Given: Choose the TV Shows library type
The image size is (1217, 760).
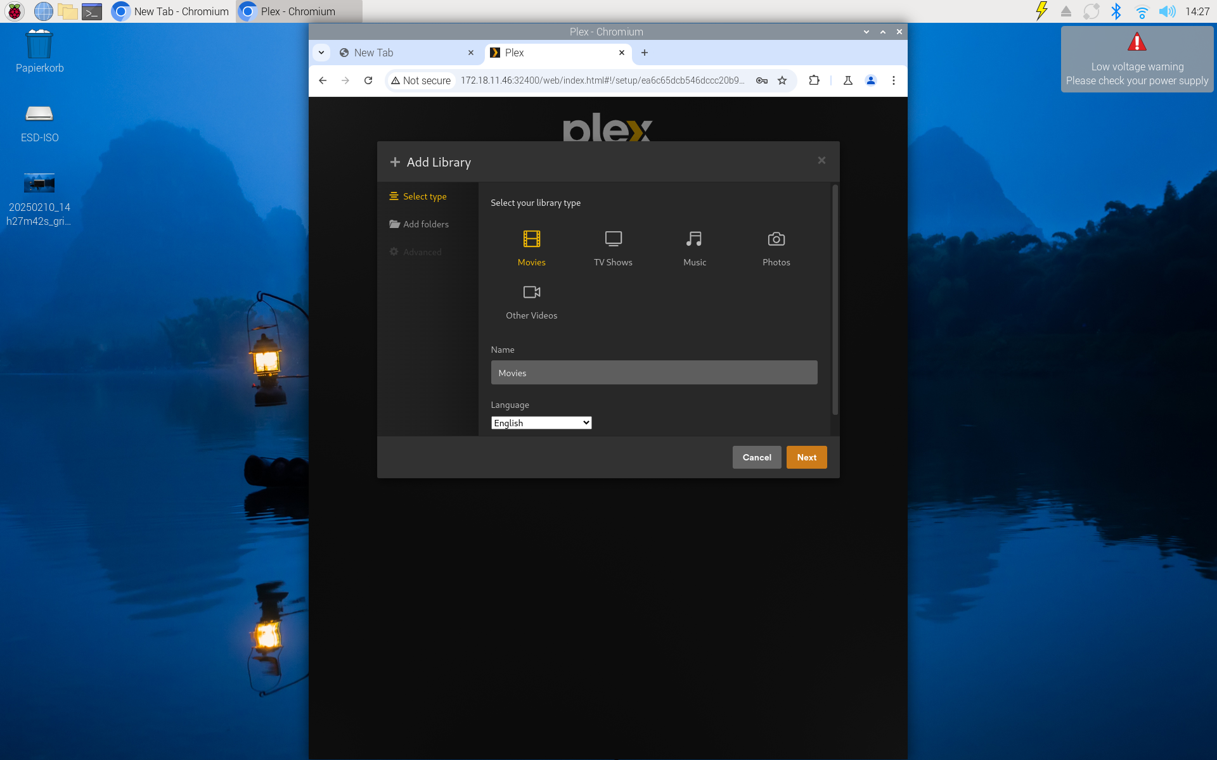Looking at the screenshot, I should (613, 248).
